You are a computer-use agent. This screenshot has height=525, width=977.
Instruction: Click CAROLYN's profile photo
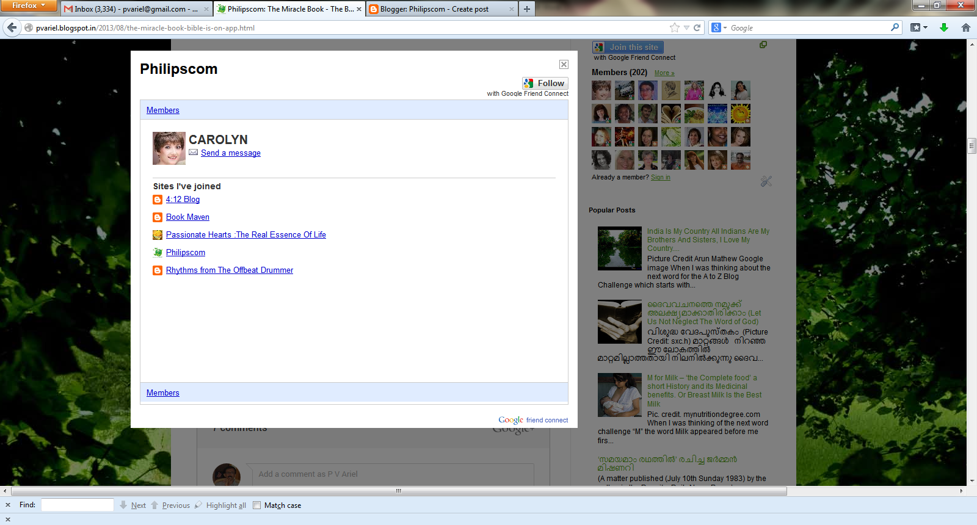pos(169,148)
